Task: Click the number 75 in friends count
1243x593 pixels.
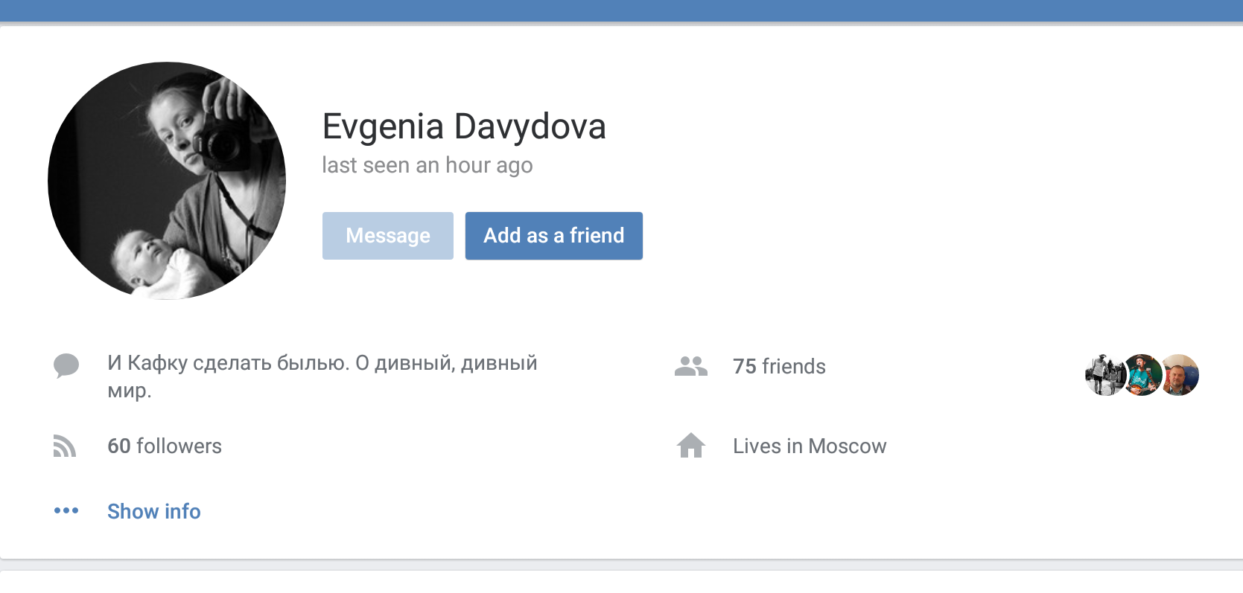Action: click(744, 366)
